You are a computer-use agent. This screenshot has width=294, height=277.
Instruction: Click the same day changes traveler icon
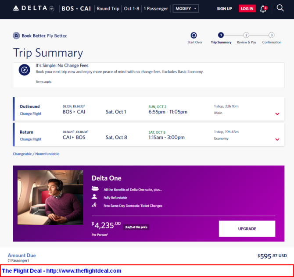coord(94,205)
